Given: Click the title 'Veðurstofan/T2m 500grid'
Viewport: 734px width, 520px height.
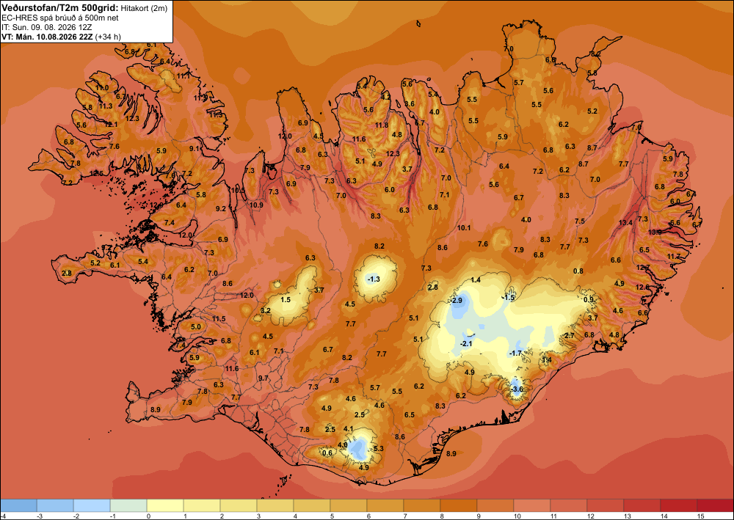Looking at the screenshot, I should (60, 7).
